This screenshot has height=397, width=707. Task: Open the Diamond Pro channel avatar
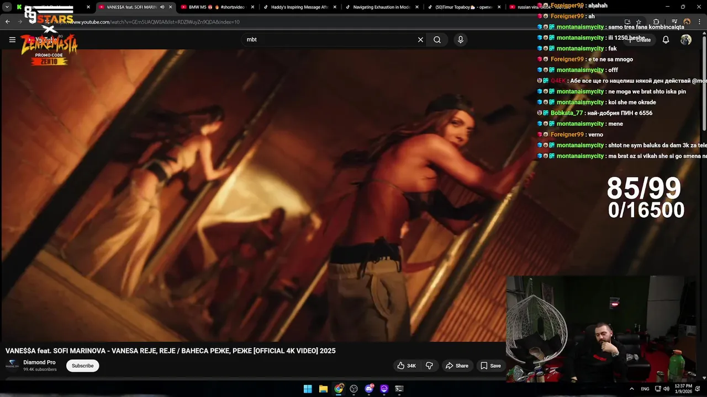tap(12, 365)
